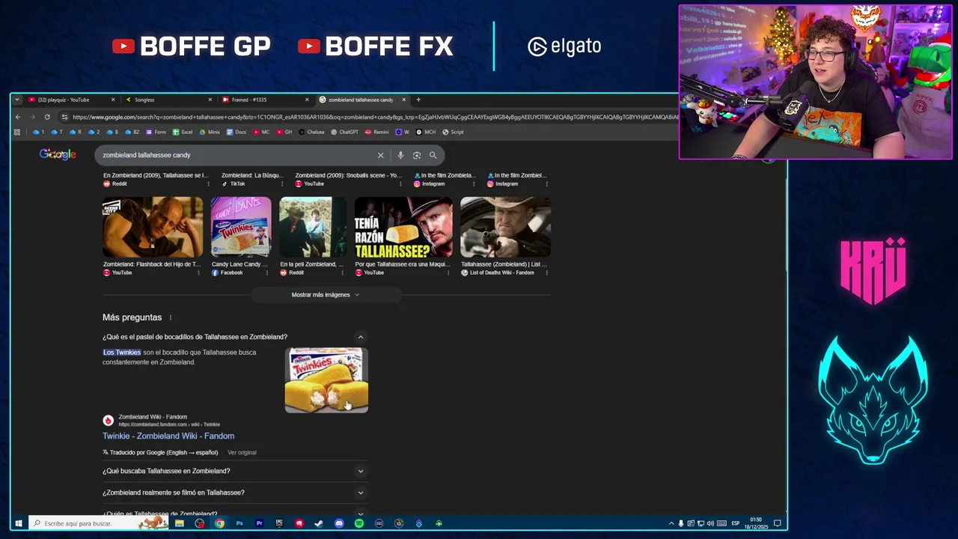Screen dimensions: 958x539
Task: Click the magnifier search button
Action: (433, 155)
